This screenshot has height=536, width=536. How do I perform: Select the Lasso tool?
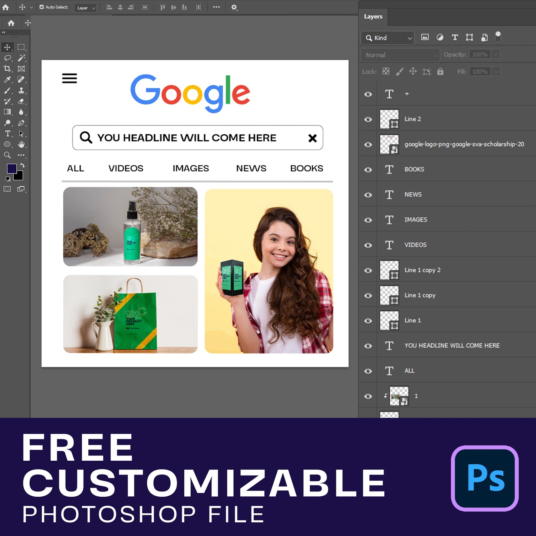(x=7, y=58)
